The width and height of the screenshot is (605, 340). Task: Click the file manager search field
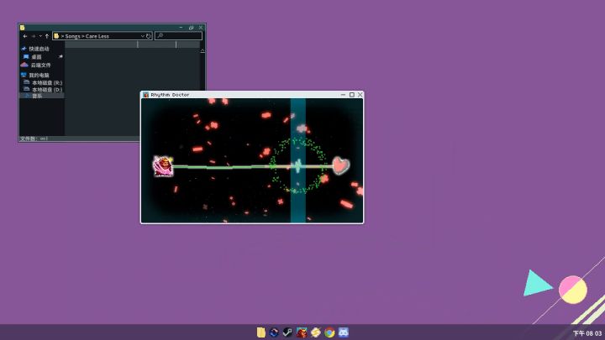[x=178, y=36]
